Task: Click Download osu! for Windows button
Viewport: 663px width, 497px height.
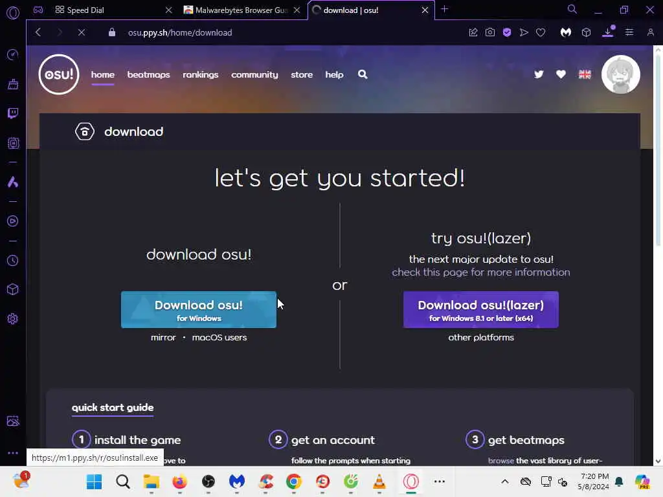Action: [199, 310]
